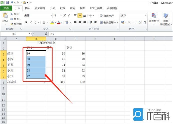Select the Format Painter (格式刷)
Viewport: 173px width, 124px height.
point(16,24)
